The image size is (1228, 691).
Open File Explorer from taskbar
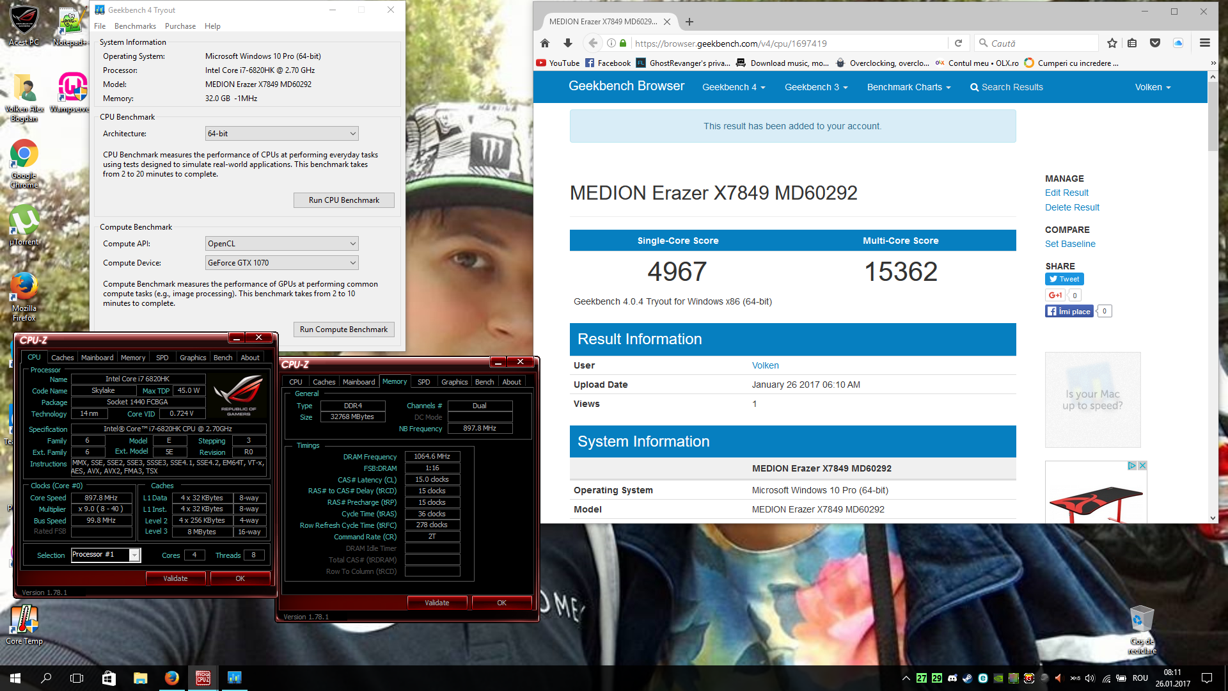tap(140, 678)
